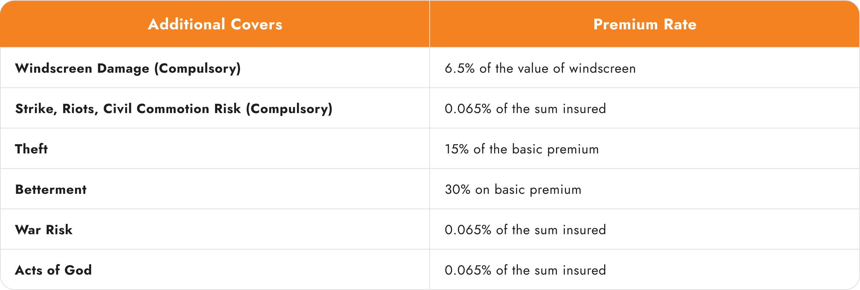
Task: Select the War Risk row label
Action: point(44,230)
